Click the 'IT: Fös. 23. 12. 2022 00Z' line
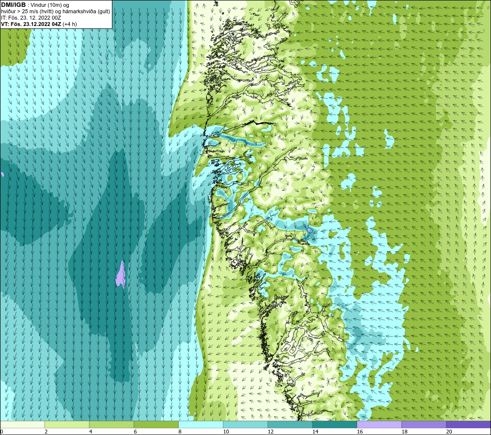 (x=31, y=18)
